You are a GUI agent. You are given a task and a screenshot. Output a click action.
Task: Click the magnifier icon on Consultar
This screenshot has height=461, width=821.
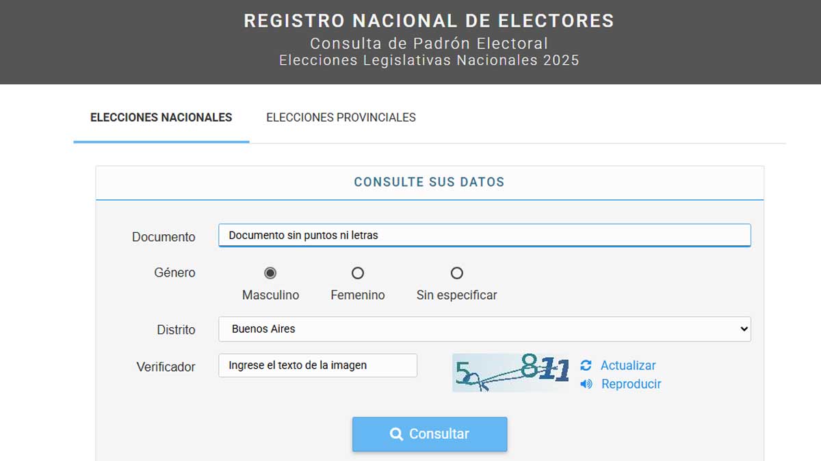click(x=396, y=434)
